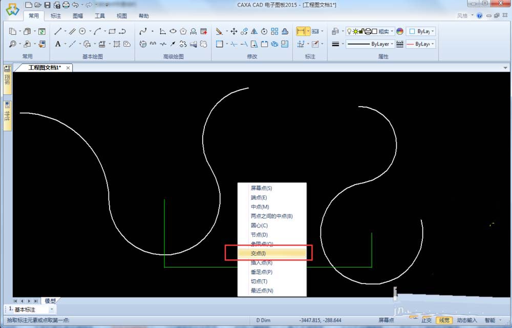This screenshot has width=512, height=328.
Task: Select the Rectangle drawing tool
Action: click(x=112, y=31)
